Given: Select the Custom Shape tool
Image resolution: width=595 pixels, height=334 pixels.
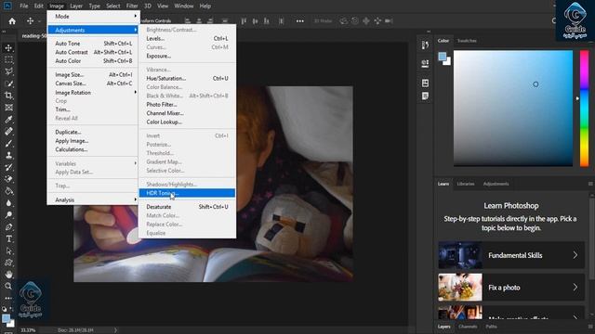Looking at the screenshot, I should pos(8,263).
